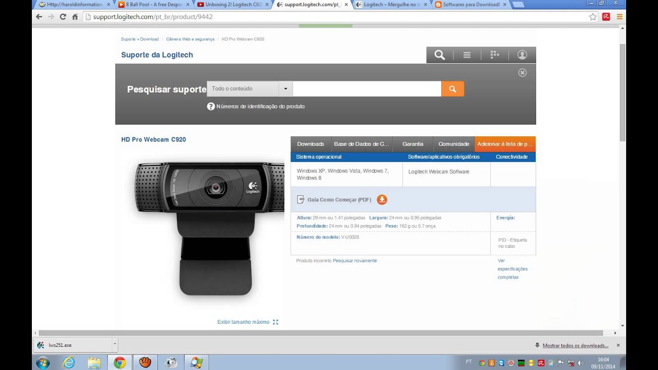Close the support search panel

pos(522,72)
